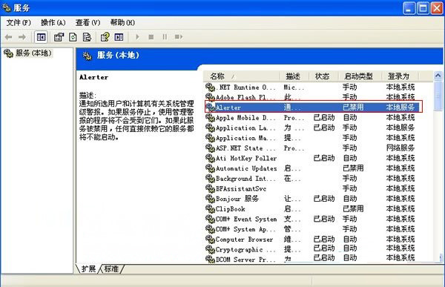Toggle the Show/Hide Console Tree icon
The height and width of the screenshot is (287, 445).
[x=41, y=37]
